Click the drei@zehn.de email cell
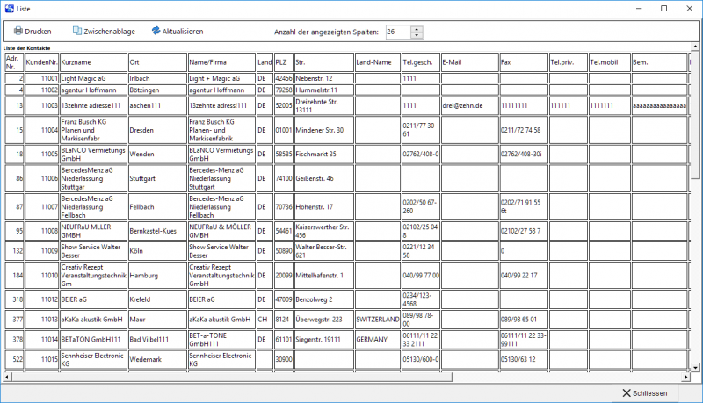This screenshot has width=703, height=403. (x=470, y=105)
